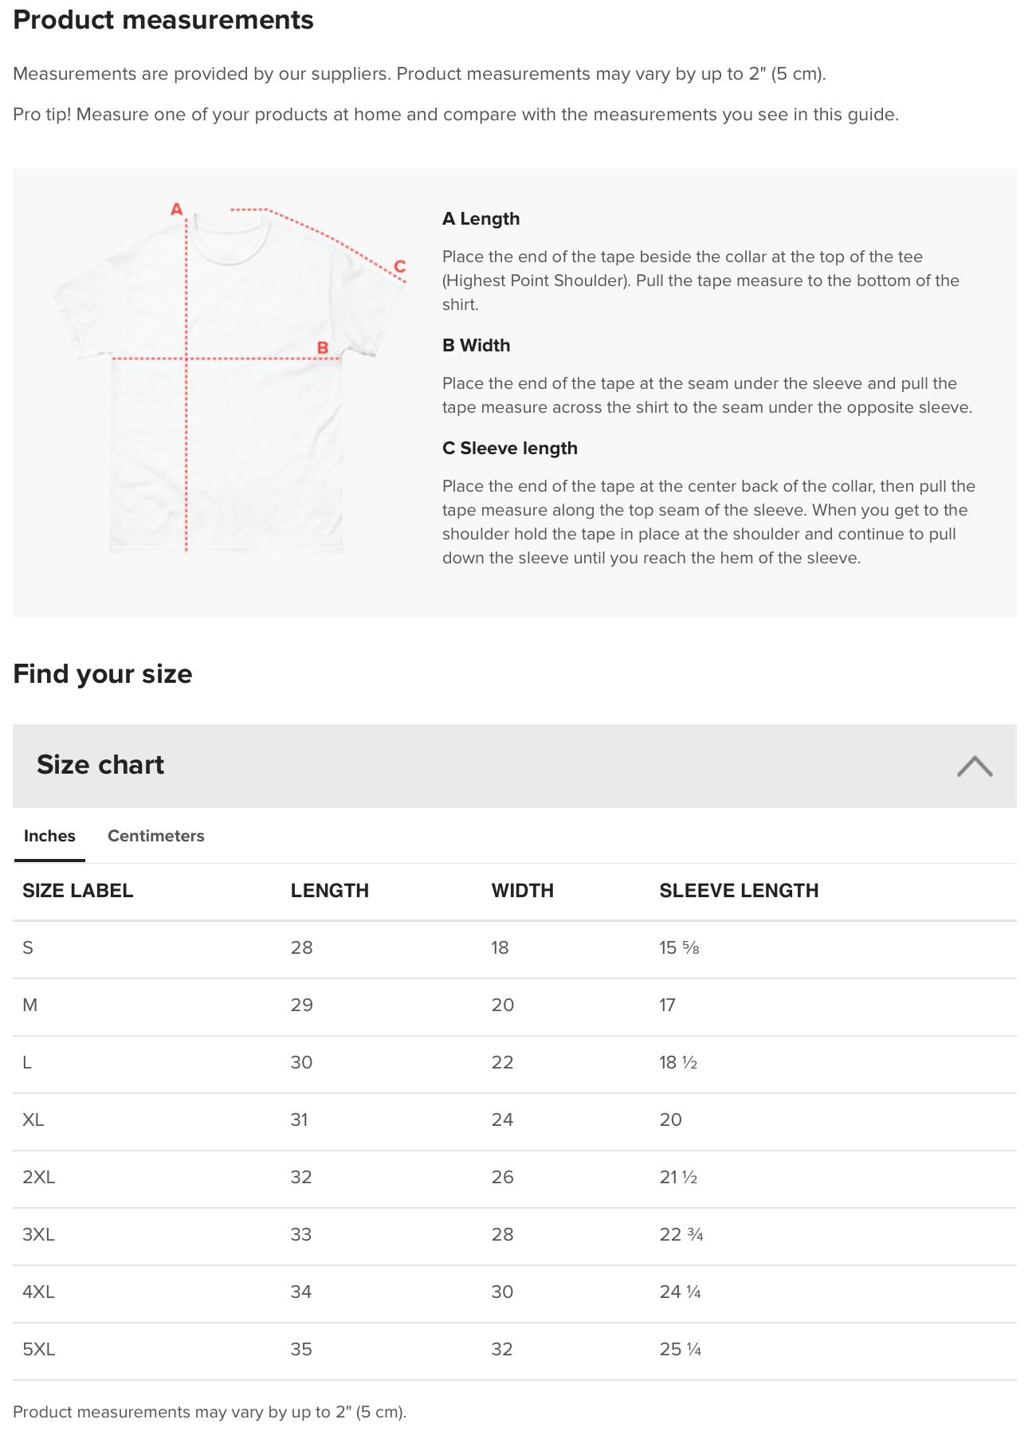Switch to the Centimeters tab
1036x1439 pixels.
155,836
